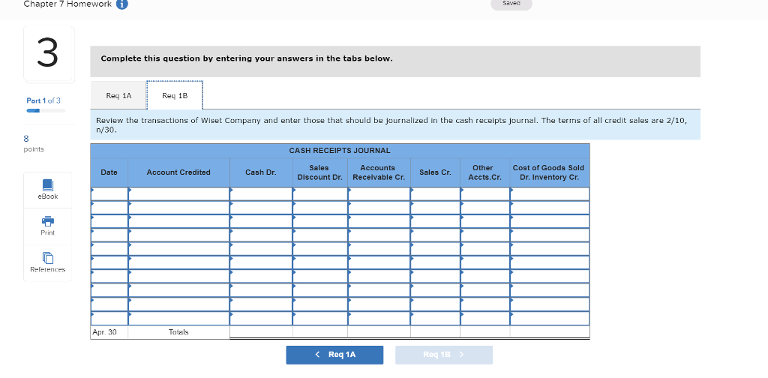Open first row Account Credited dropdown

click(x=178, y=194)
